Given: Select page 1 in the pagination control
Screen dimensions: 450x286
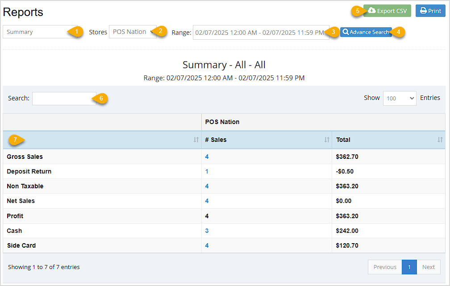Looking at the screenshot, I should coord(409,267).
